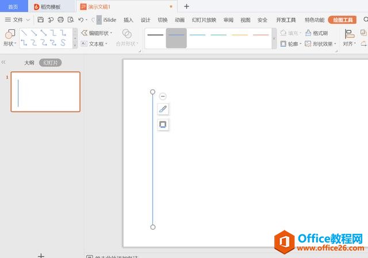
Task: Click the Print icon
Action: (x=60, y=20)
